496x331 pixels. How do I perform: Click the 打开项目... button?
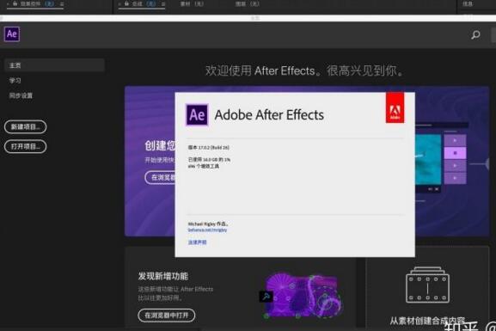click(25, 146)
